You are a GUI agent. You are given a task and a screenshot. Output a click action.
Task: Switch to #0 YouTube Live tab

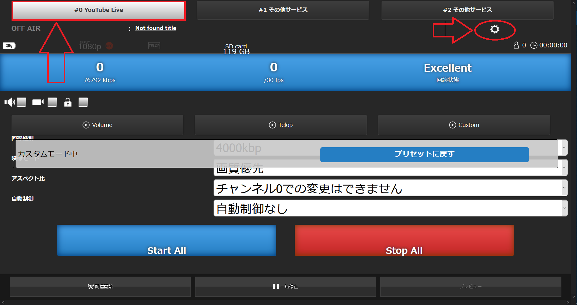[99, 10]
